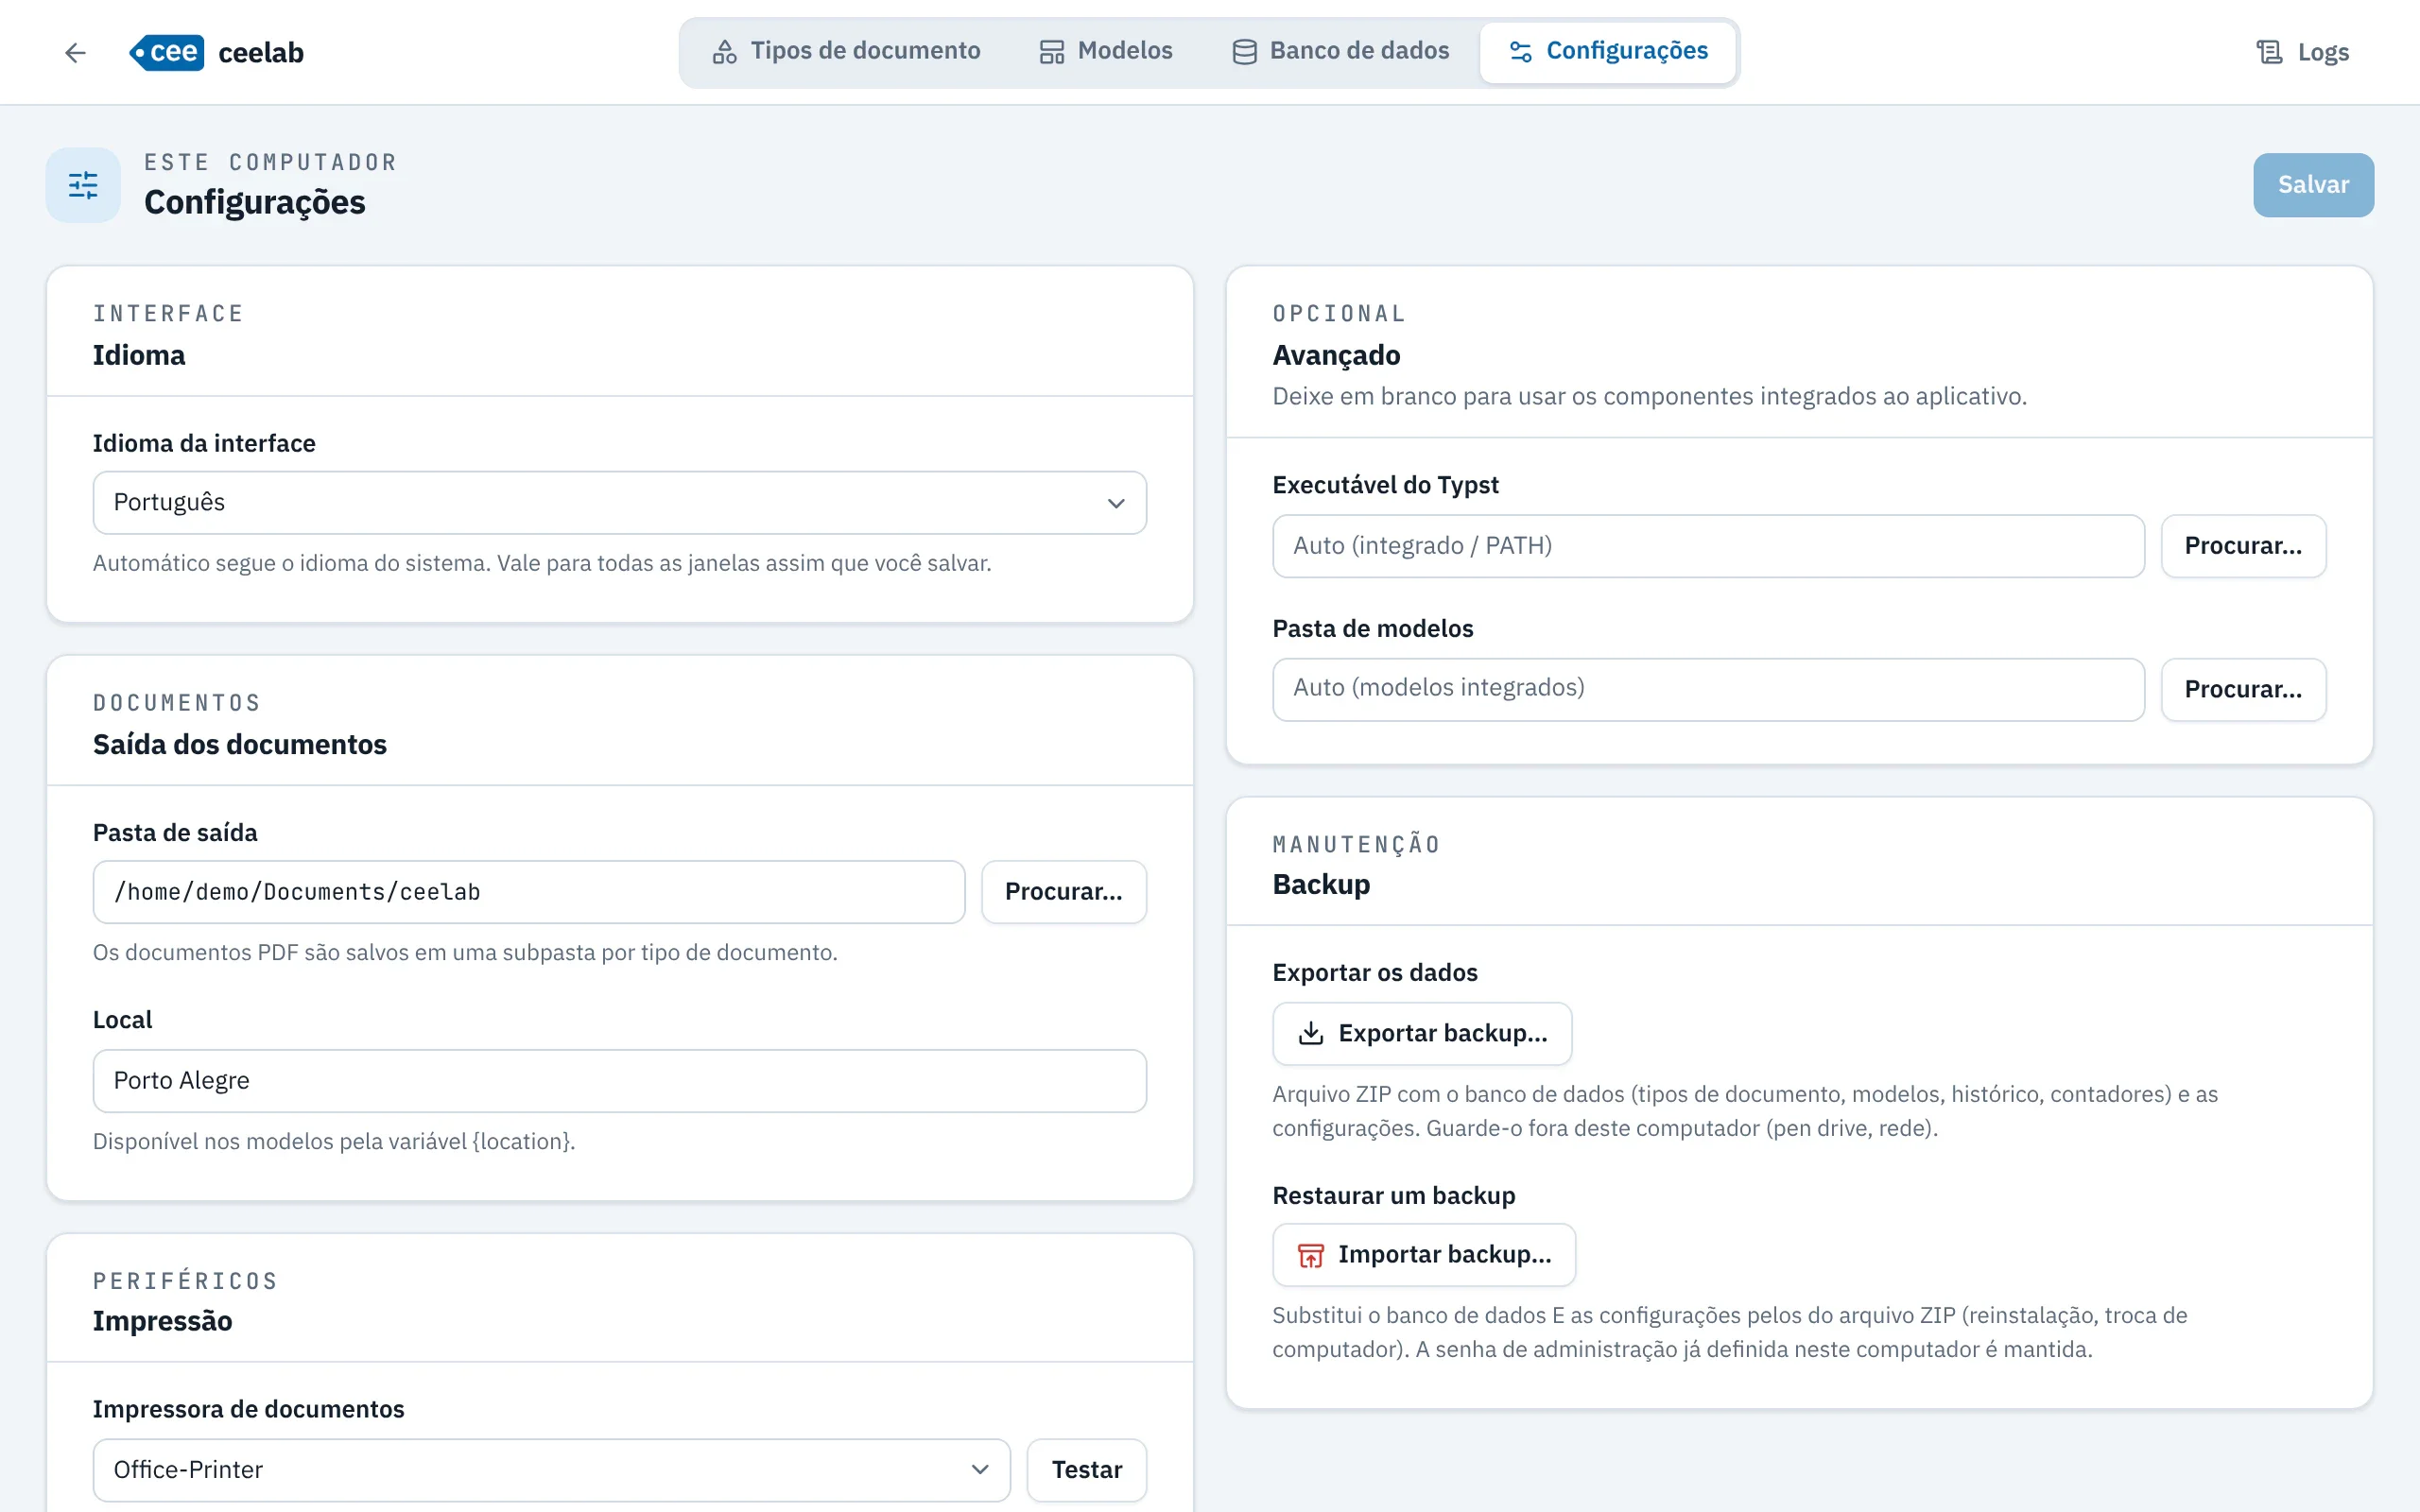Click the Importar backup... button
The width and height of the screenshot is (2420, 1512).
point(1424,1255)
